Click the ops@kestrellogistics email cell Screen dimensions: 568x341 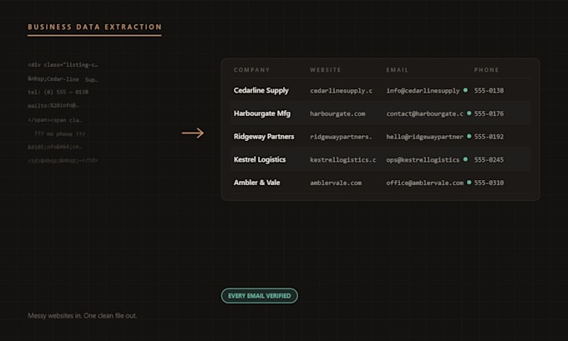click(423, 160)
